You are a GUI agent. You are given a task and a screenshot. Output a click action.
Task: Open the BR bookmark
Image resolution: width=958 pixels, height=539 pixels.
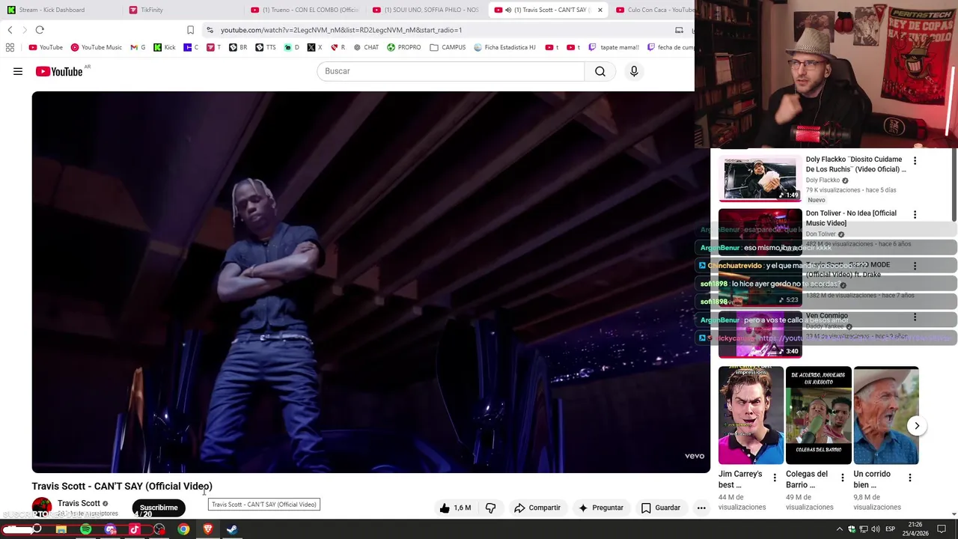pyautogui.click(x=238, y=47)
